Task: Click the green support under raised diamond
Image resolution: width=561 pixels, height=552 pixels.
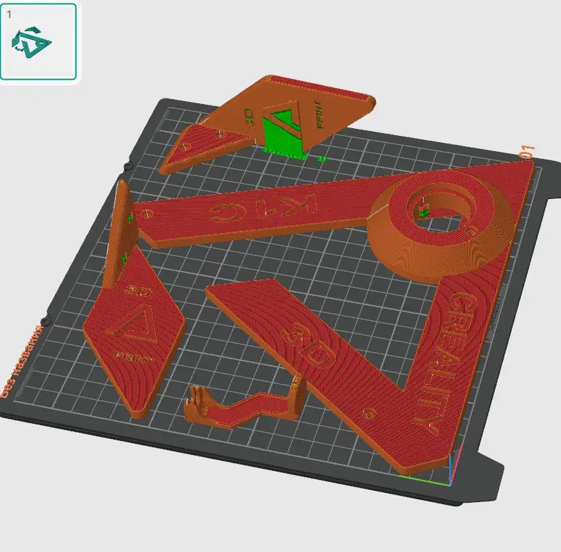Action: click(284, 138)
